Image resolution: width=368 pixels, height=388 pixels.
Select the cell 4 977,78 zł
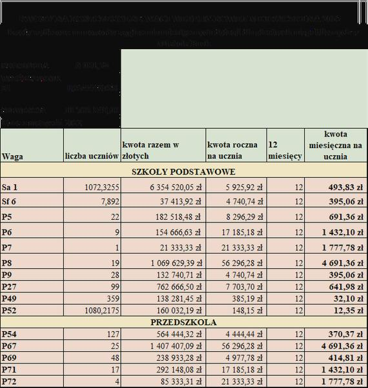coord(236,358)
